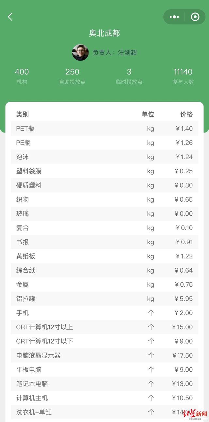
Task: Open the three-dots more menu
Action: 174,17
